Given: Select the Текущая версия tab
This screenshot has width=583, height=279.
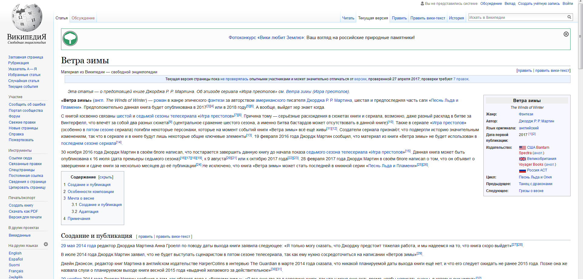Looking at the screenshot, I should pyautogui.click(x=373, y=18).
